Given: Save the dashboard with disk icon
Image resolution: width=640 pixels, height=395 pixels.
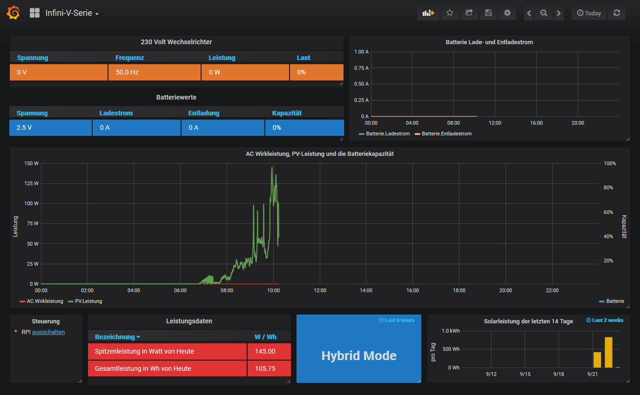Looking at the screenshot, I should 488,13.
